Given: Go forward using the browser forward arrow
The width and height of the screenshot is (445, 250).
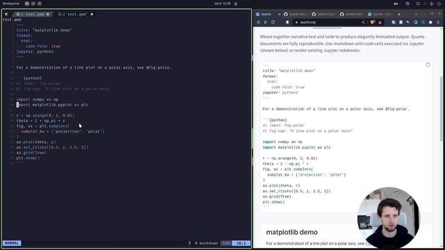Looking at the screenshot, I should click(x=266, y=22).
